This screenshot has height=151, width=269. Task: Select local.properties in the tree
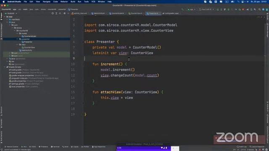[24, 87]
